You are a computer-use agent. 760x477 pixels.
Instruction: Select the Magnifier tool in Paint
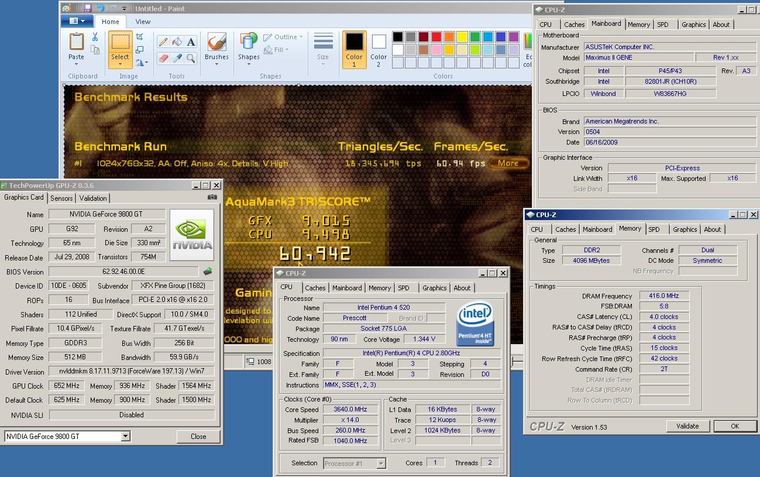(191, 58)
